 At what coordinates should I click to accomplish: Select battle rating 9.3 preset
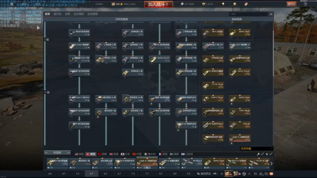click(x=189, y=174)
